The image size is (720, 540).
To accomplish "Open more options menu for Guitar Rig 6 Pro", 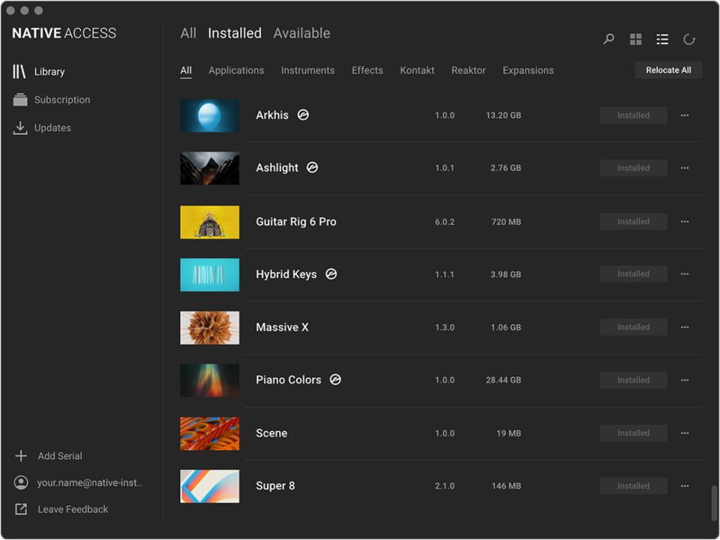I will [x=685, y=222].
